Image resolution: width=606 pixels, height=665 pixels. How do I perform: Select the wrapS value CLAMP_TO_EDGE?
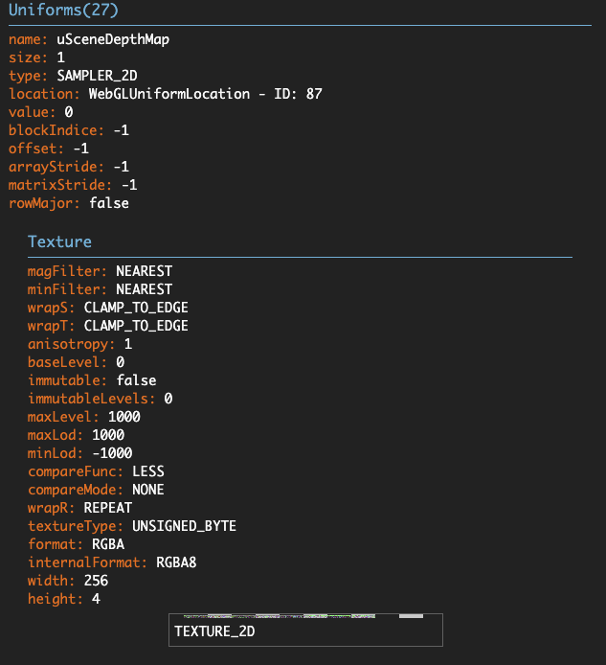click(x=136, y=308)
